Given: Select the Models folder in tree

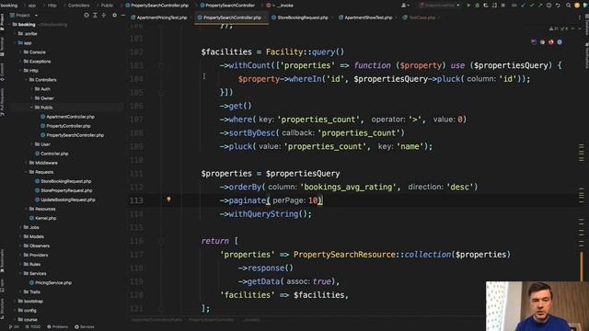Looking at the screenshot, I should pos(37,237).
